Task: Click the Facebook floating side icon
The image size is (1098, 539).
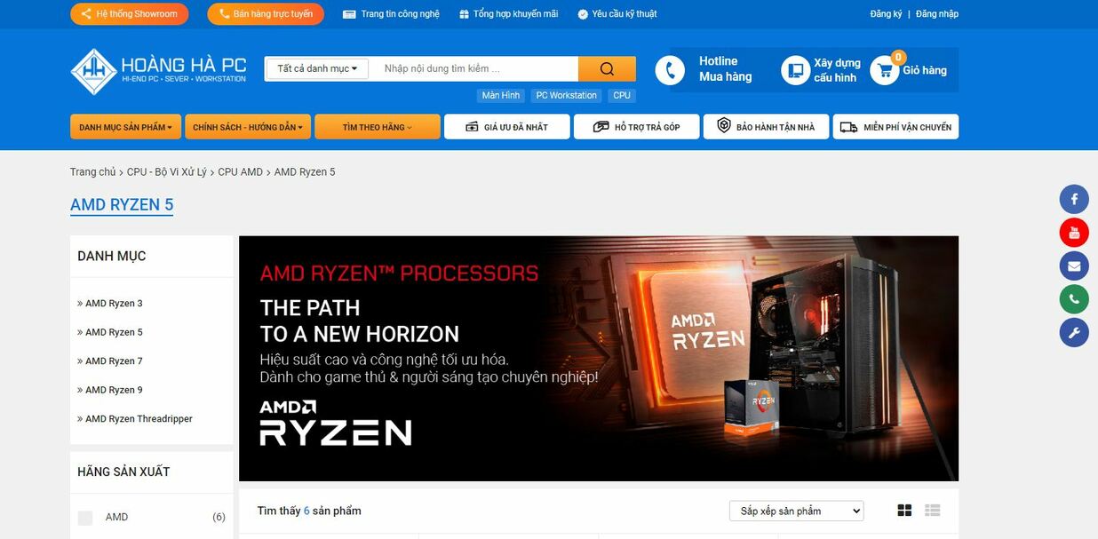Action: 1074,199
